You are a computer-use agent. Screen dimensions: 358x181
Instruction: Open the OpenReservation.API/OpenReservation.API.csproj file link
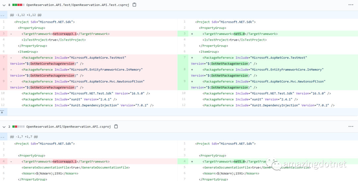pos(69,127)
